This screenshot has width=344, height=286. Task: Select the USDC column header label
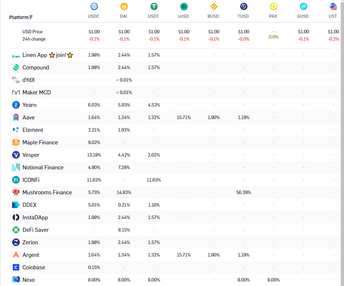coord(94,16)
